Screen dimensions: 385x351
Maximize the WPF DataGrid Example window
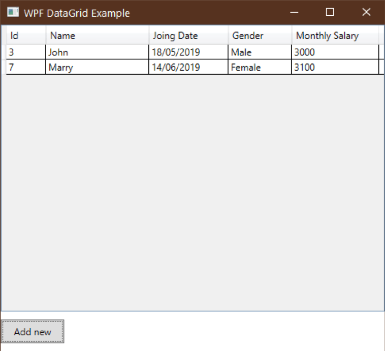(330, 12)
